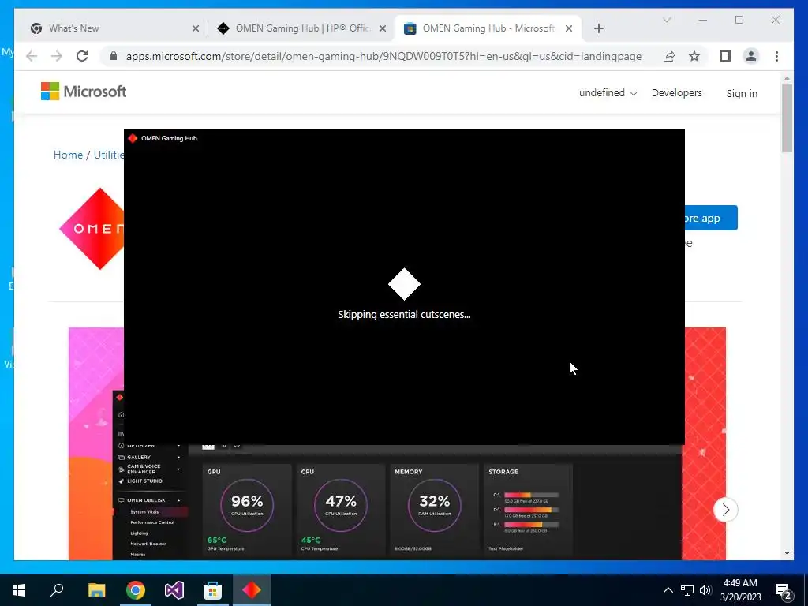Open Visual Studio from taskbar
The image size is (808, 606).
point(174,590)
